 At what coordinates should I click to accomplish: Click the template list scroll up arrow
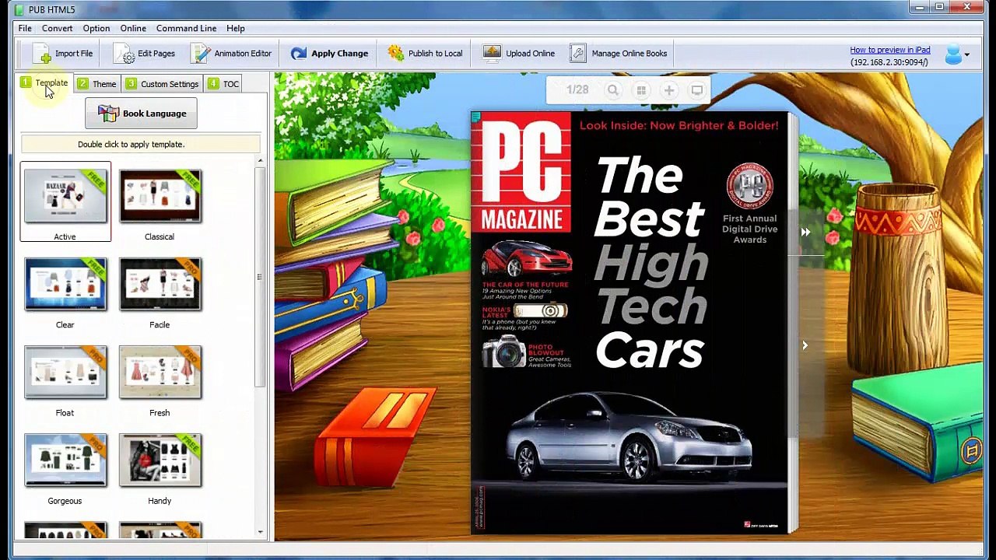[x=260, y=161]
